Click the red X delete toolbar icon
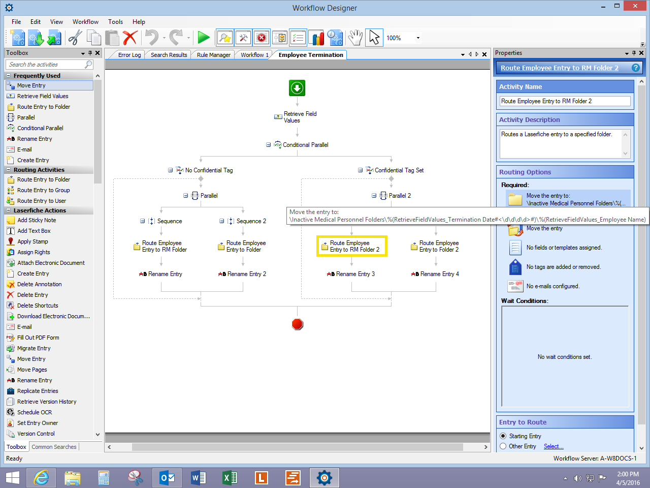The height and width of the screenshot is (488, 650). coord(130,38)
